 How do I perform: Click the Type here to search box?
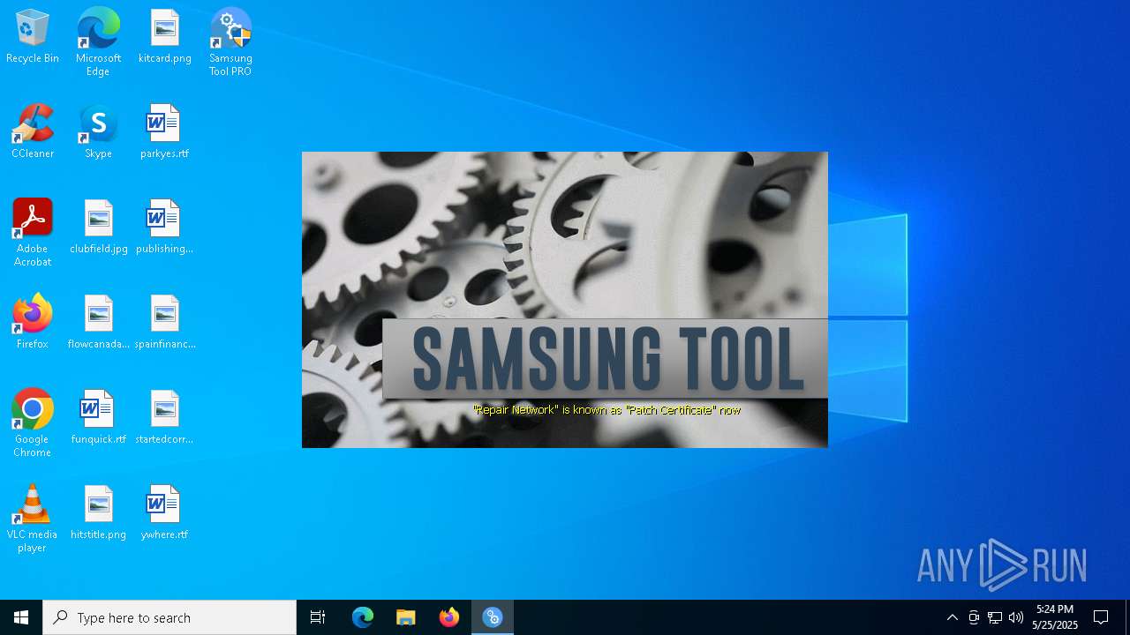point(169,617)
